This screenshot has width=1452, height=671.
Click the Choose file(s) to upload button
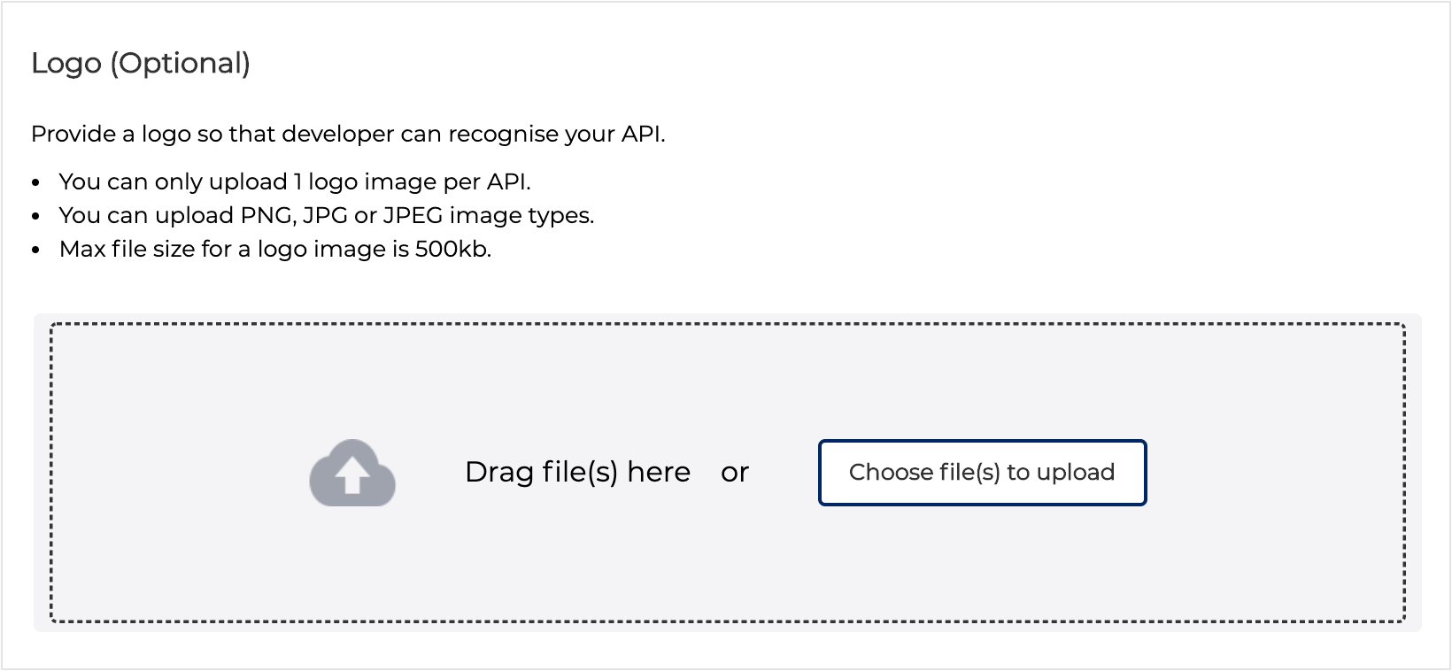982,473
